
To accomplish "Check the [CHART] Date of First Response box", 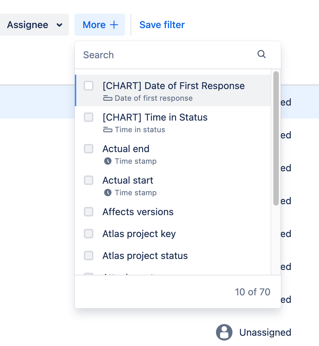I will pos(89,86).
